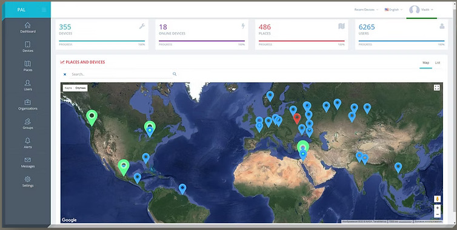The width and height of the screenshot is (457, 230).
Task: Collapse sidebar with the hamburger menu icon
Action: (44, 10)
